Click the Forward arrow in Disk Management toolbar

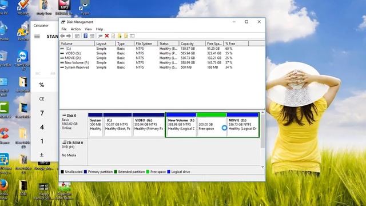coord(69,35)
